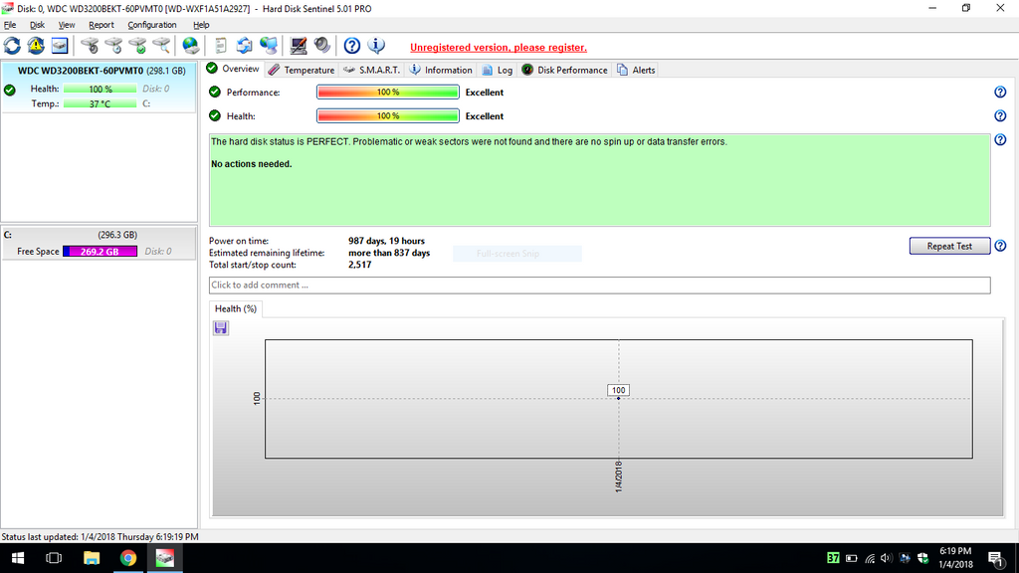Screen dimensions: 1019x573
Task: Click the 269.2 GB Free Space bar
Action: [x=101, y=252]
